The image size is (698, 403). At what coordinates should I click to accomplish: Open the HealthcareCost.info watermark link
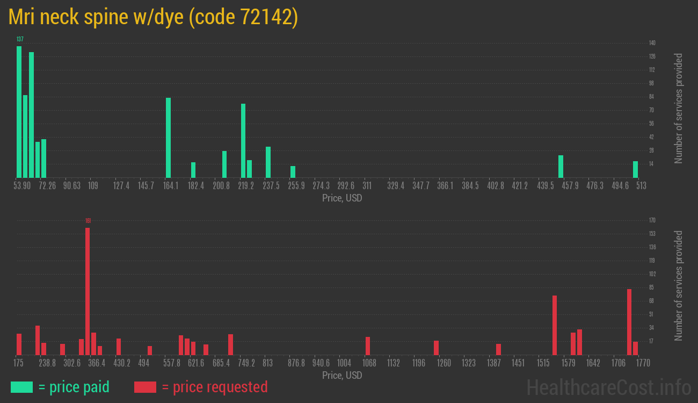pos(608,387)
